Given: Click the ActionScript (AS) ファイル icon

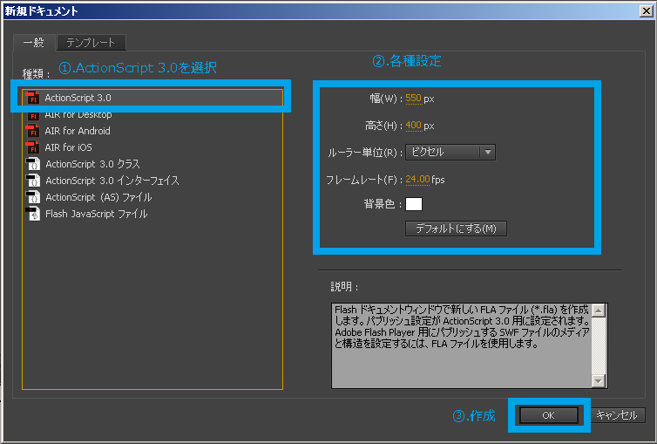Looking at the screenshot, I should (x=33, y=197).
